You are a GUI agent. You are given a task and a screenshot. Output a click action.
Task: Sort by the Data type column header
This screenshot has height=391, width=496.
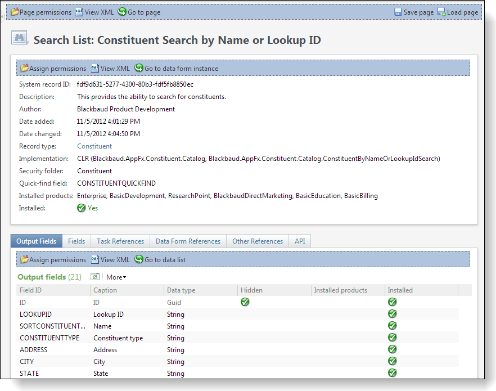[x=181, y=290]
